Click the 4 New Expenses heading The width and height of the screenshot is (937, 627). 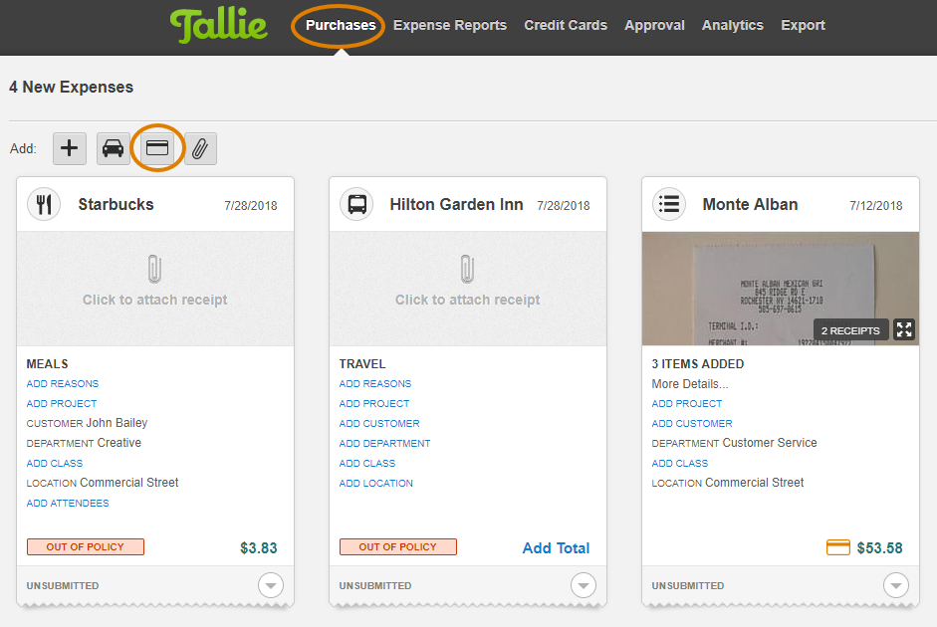tap(71, 88)
